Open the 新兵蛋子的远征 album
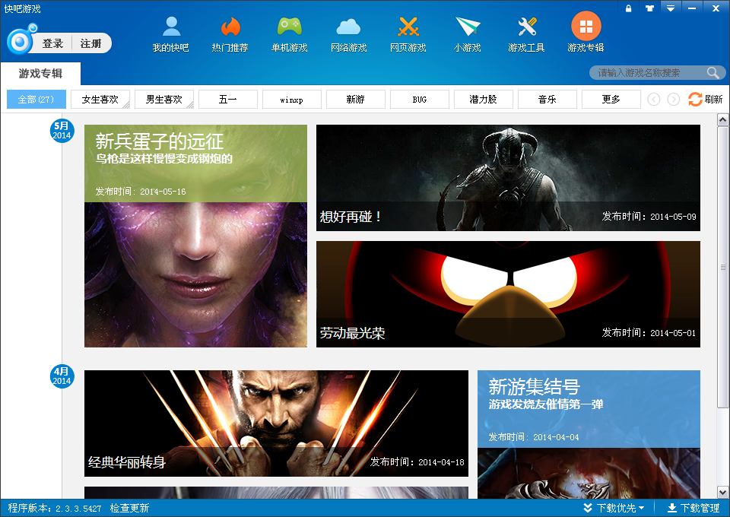This screenshot has height=517, width=730. [x=195, y=236]
